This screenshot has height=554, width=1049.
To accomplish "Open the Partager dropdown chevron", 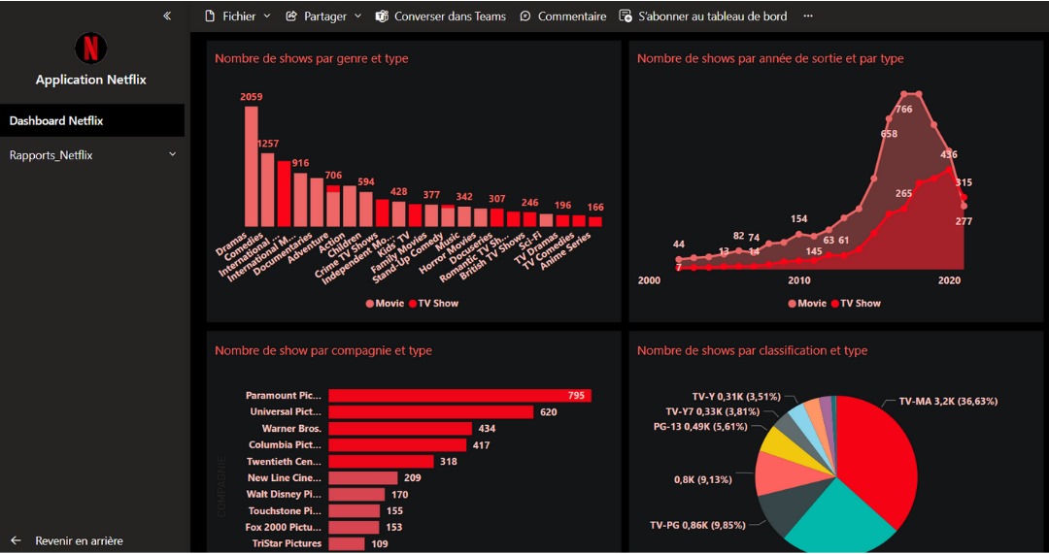I will pos(357,16).
